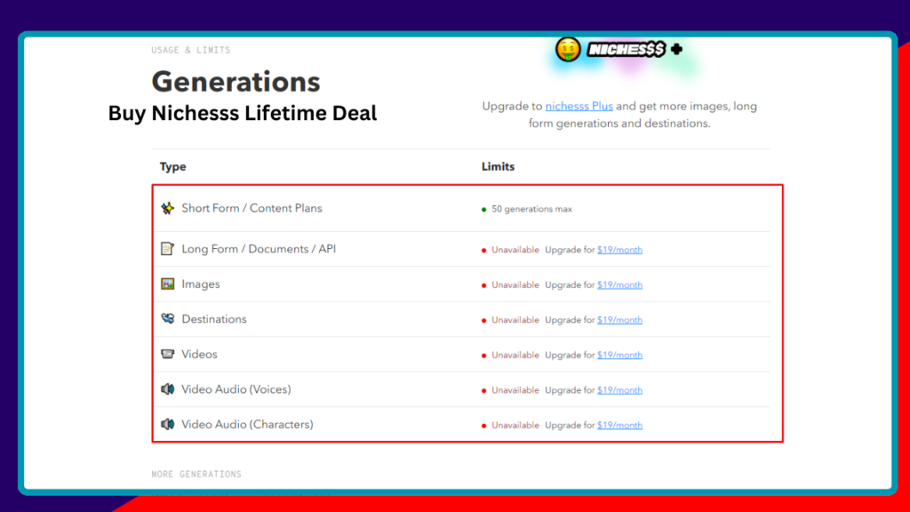Click the Buy Nichesss Lifetime Deal heading

click(243, 113)
